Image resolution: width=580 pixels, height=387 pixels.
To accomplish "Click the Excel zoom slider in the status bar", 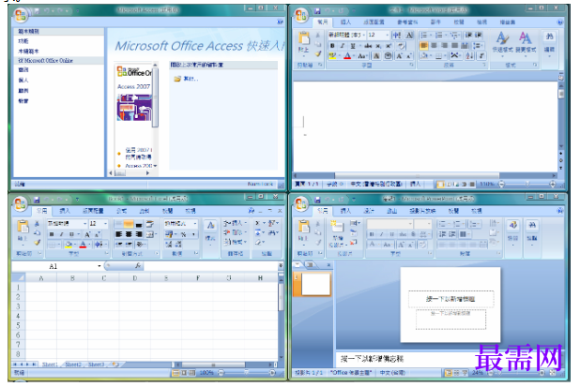I will coord(247,373).
